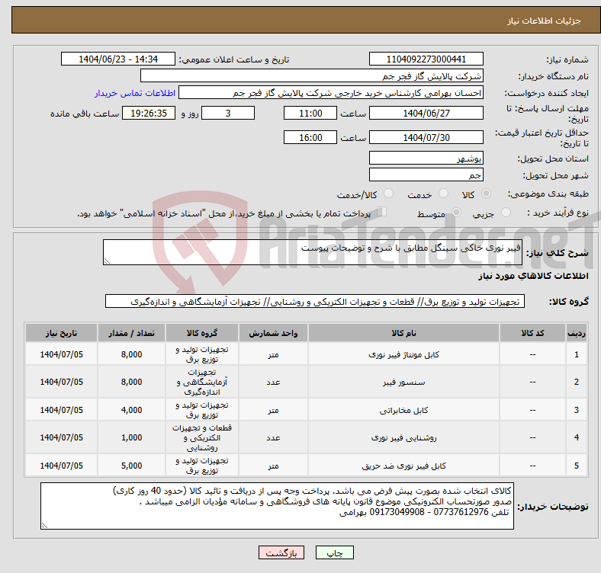Select item name سنسور فیبر

(x=403, y=383)
